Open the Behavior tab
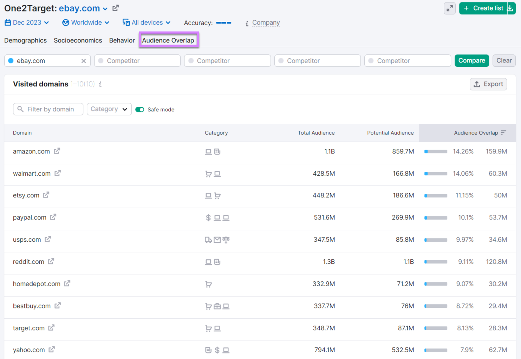This screenshot has height=359, width=521. point(122,40)
